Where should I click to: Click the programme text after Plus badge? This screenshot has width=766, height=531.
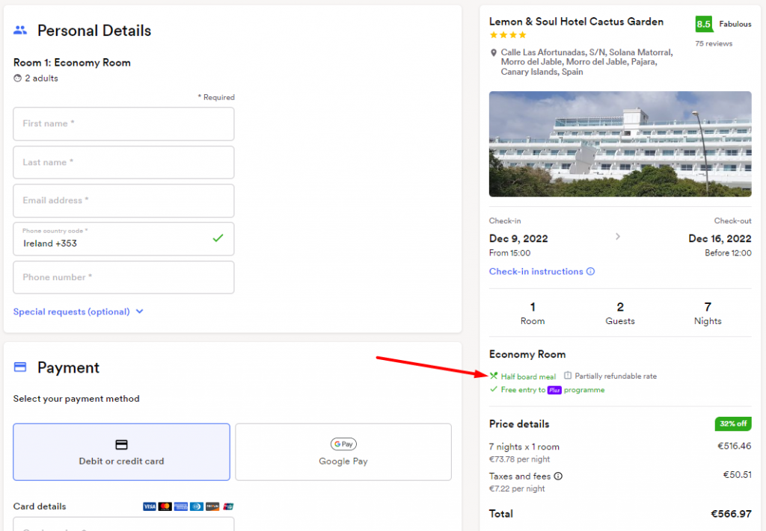click(584, 390)
